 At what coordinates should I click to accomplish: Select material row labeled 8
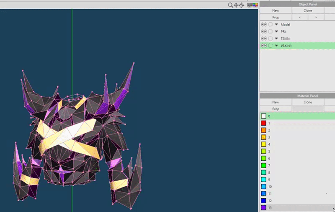(x=297, y=172)
